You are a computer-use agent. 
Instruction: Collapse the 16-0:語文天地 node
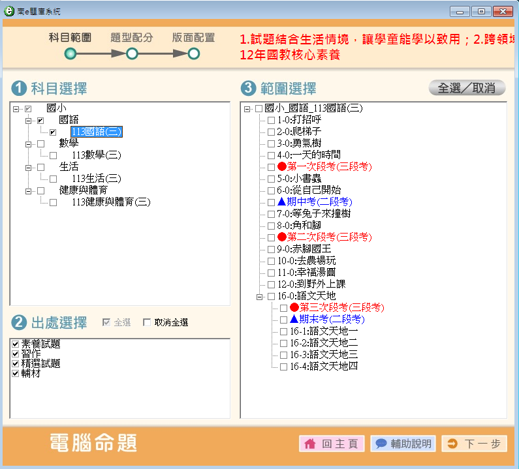(260, 297)
